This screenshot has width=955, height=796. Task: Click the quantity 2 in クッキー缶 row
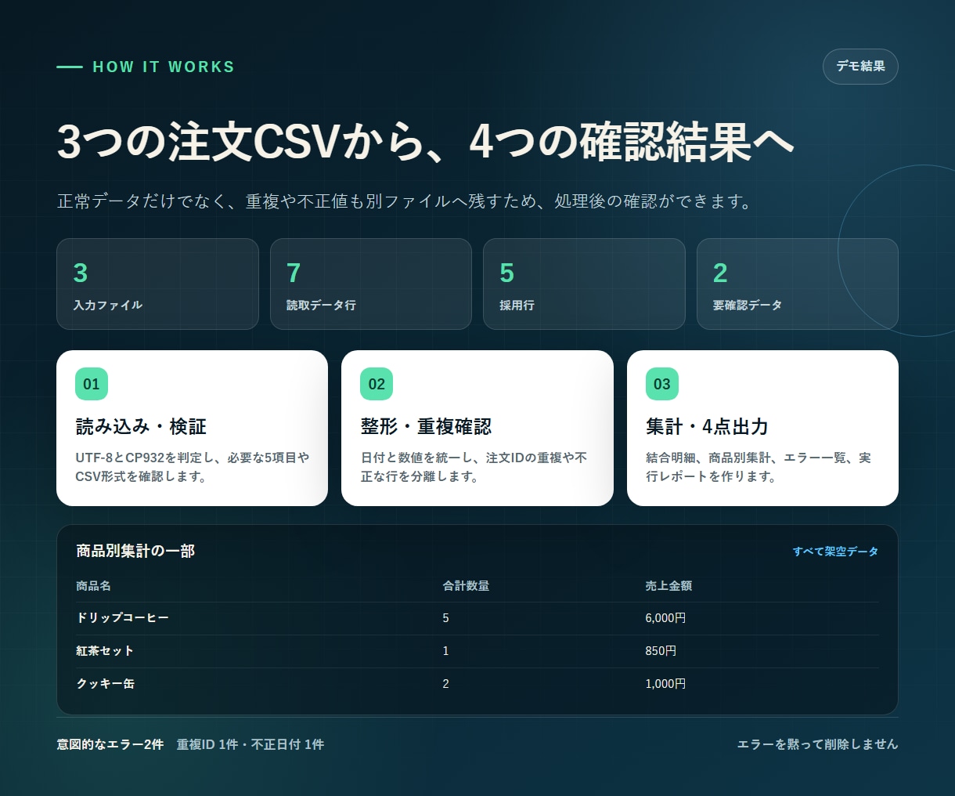(x=446, y=684)
